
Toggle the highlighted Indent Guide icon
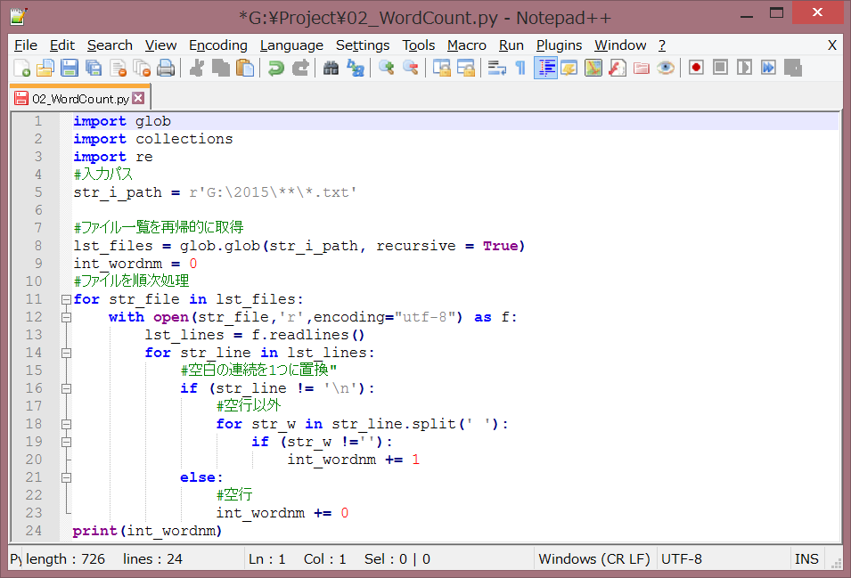pyautogui.click(x=545, y=69)
